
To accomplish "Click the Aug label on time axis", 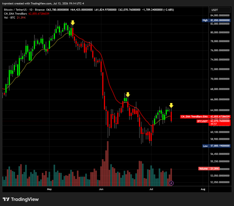I will [203, 189].
